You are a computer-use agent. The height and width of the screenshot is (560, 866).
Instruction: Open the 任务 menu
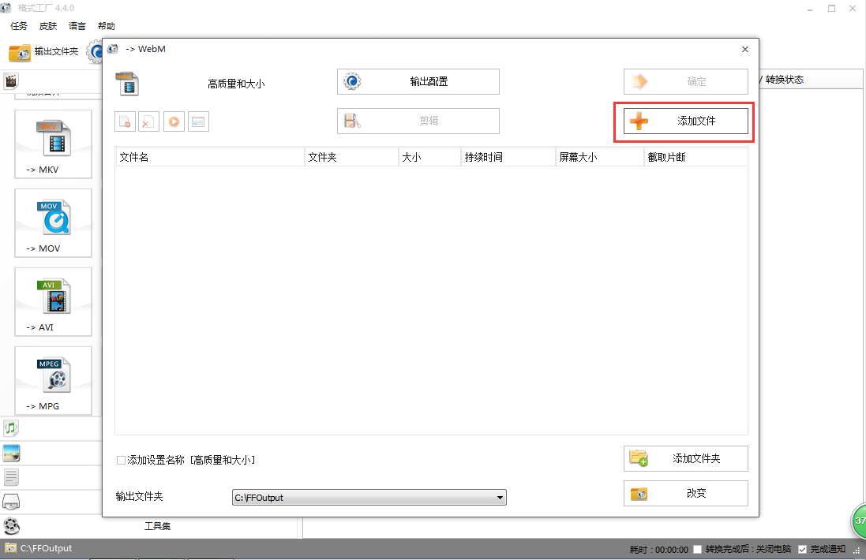click(18, 25)
